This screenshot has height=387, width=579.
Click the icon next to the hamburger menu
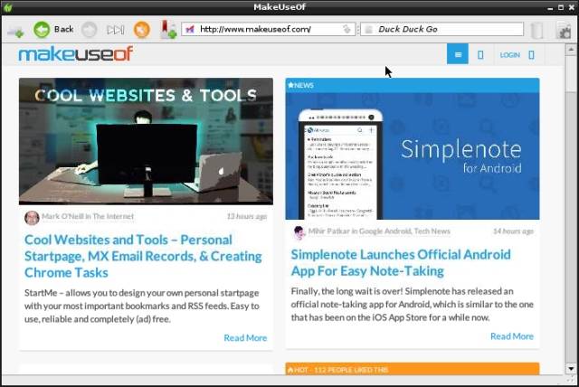click(480, 55)
